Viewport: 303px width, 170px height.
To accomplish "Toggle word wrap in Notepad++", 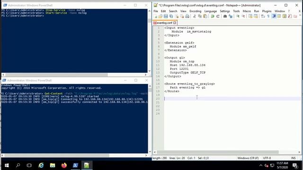I will pyautogui.click(x=263, y=17).
